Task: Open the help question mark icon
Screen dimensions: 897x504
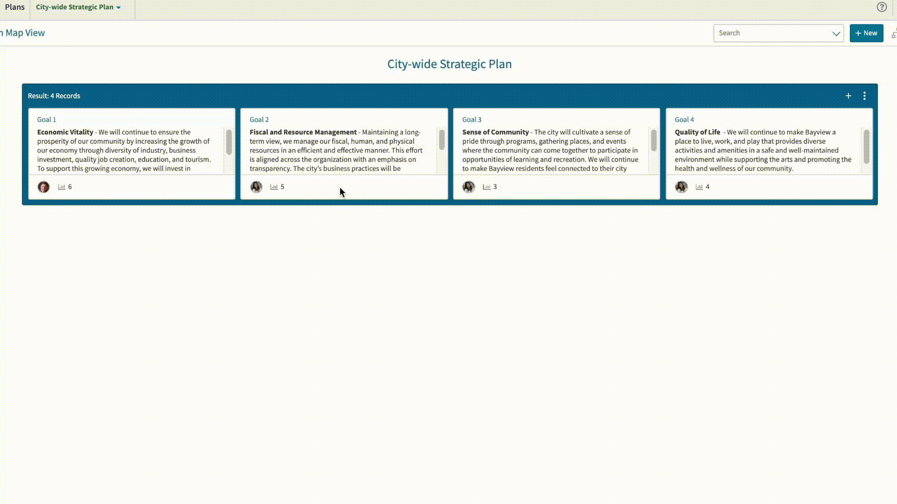Action: click(882, 7)
